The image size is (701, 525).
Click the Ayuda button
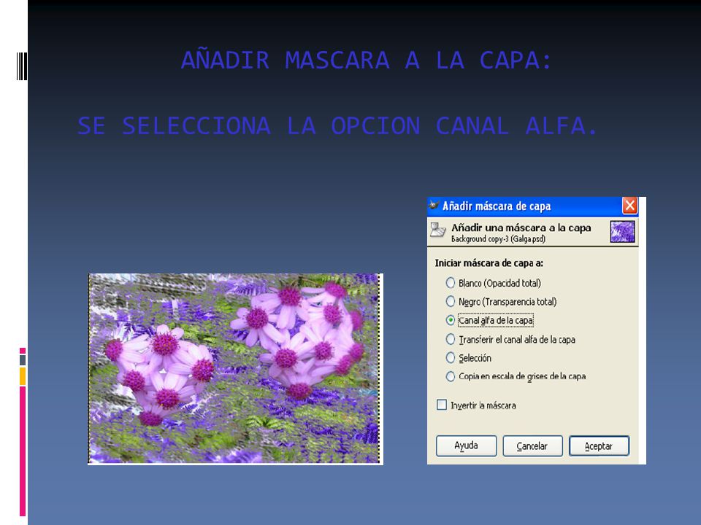(467, 446)
